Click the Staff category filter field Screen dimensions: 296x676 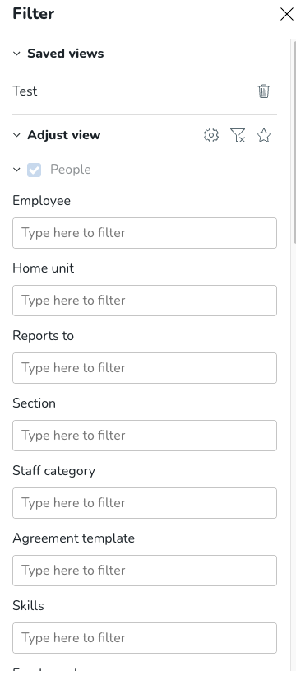click(x=145, y=503)
